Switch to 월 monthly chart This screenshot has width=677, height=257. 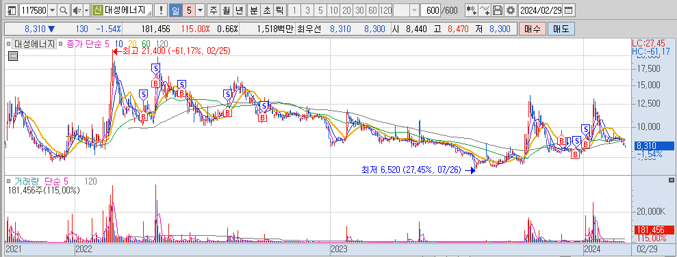(x=227, y=10)
